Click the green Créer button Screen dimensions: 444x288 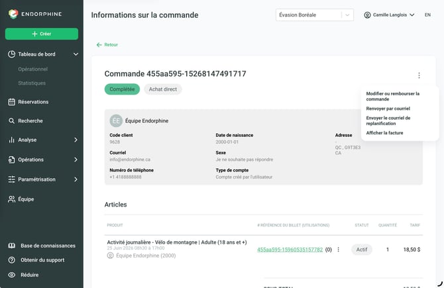pyautogui.click(x=42, y=34)
